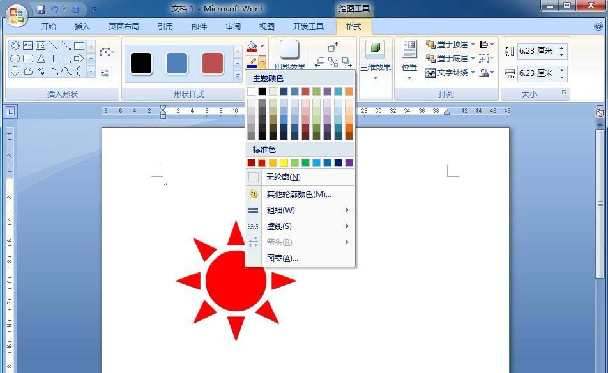The width and height of the screenshot is (608, 373).
Task: Click the shape outline pencil icon
Action: [x=252, y=62]
